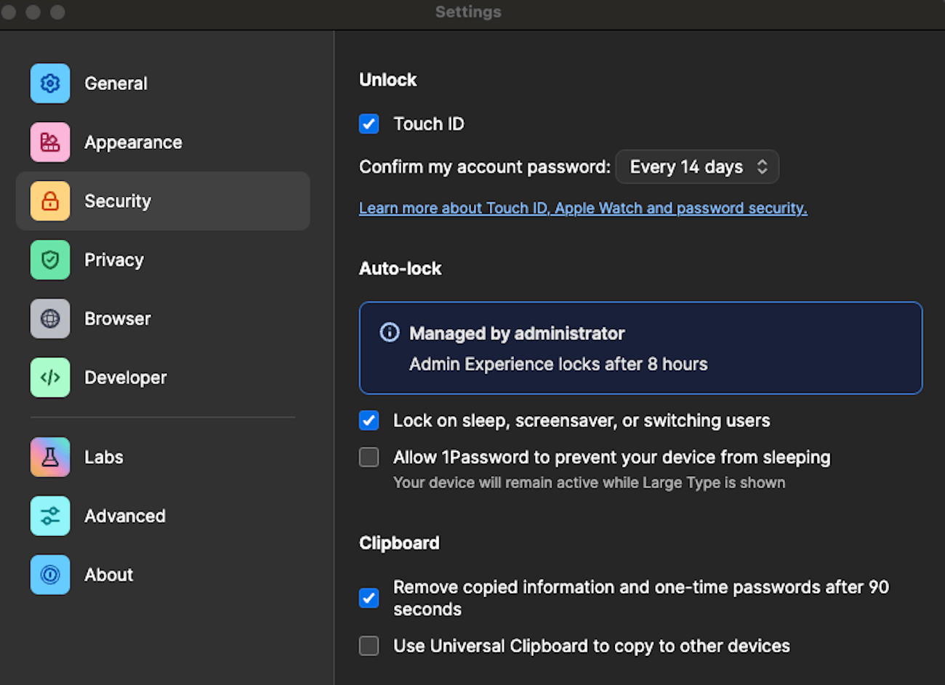The width and height of the screenshot is (945, 685).
Task: Open the Every 14 days dropdown
Action: point(696,166)
